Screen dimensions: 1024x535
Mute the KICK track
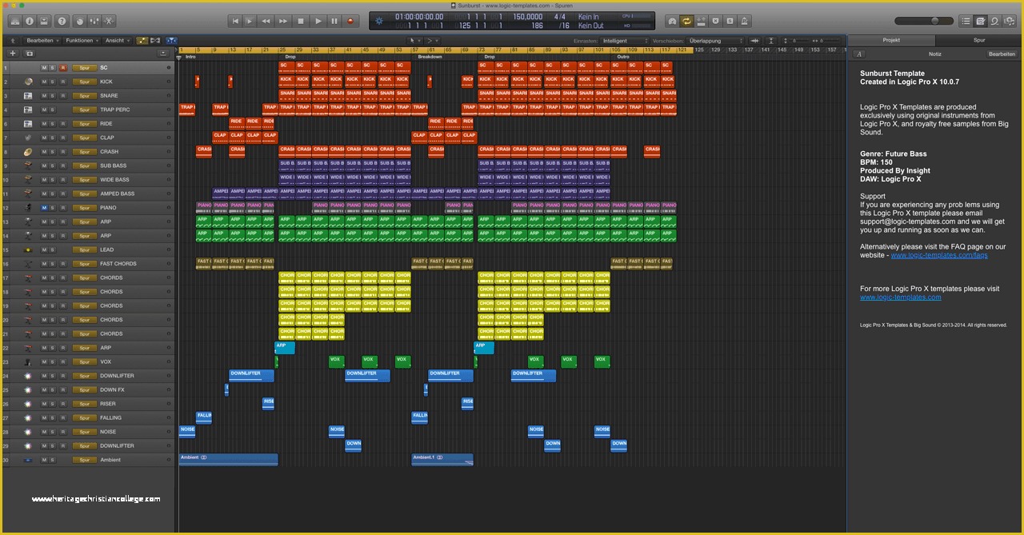44,82
